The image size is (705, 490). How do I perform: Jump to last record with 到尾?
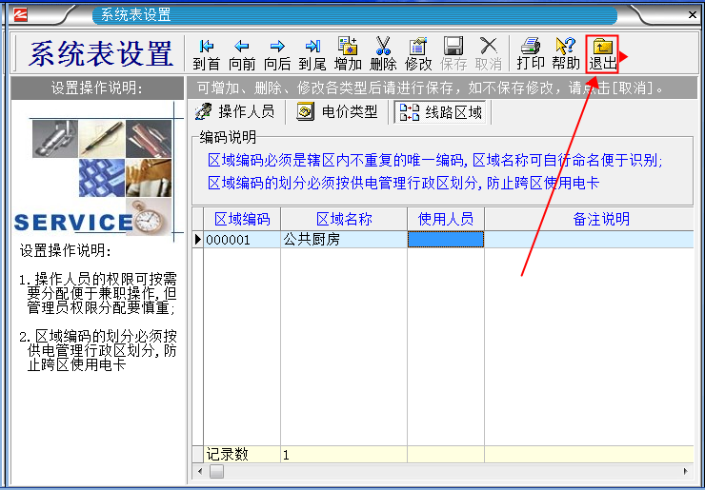(x=312, y=53)
